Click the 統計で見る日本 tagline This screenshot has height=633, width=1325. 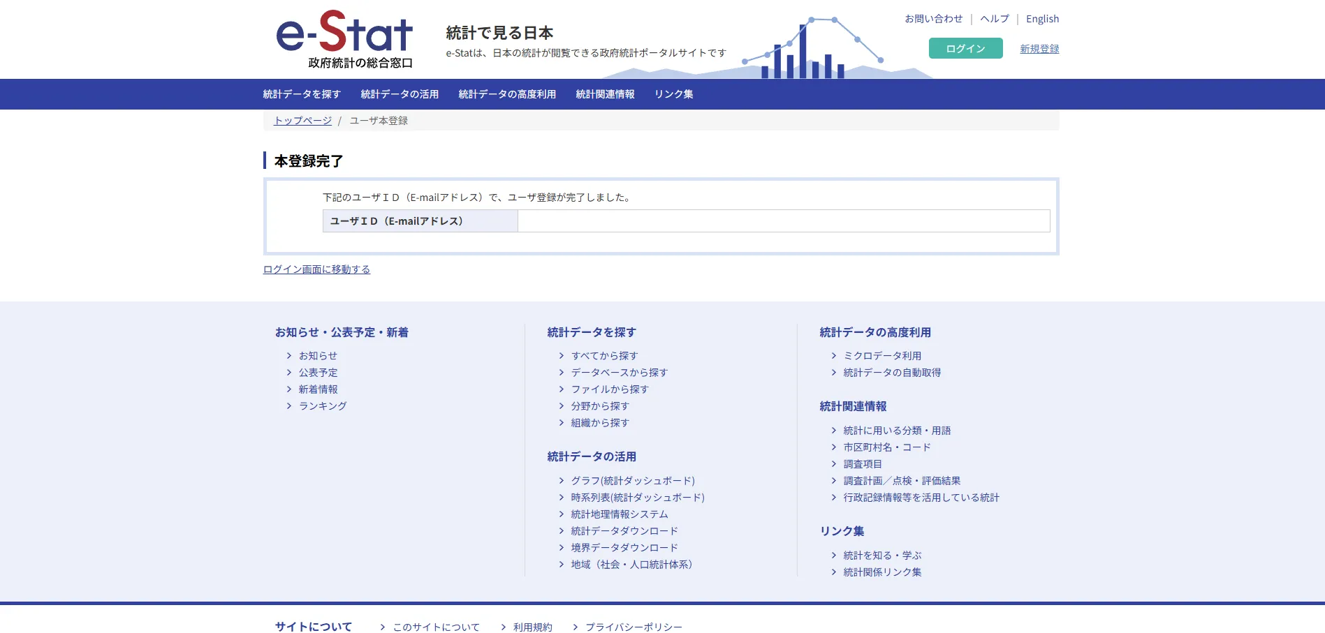click(499, 33)
